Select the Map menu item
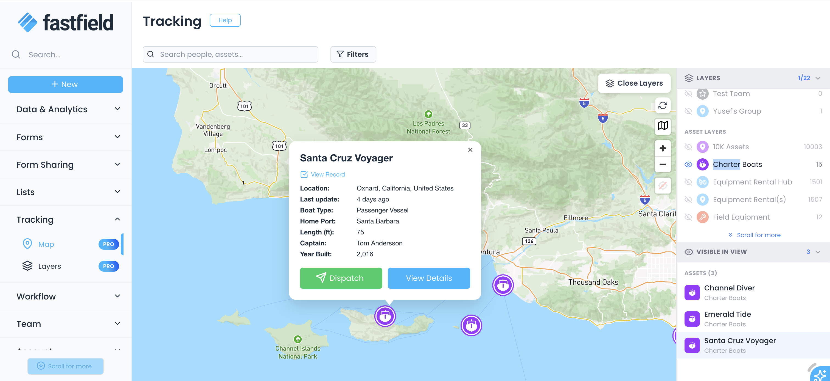This screenshot has width=830, height=381. click(x=46, y=244)
